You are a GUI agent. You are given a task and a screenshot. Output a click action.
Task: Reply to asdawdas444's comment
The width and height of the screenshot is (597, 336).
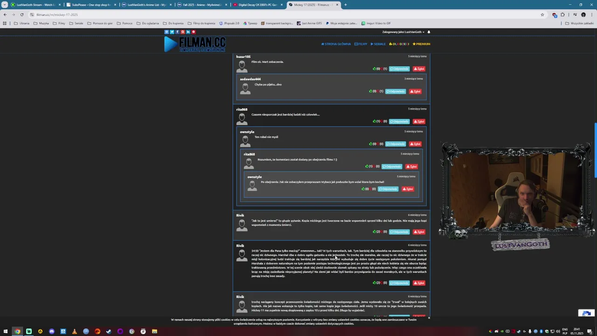[396, 91]
